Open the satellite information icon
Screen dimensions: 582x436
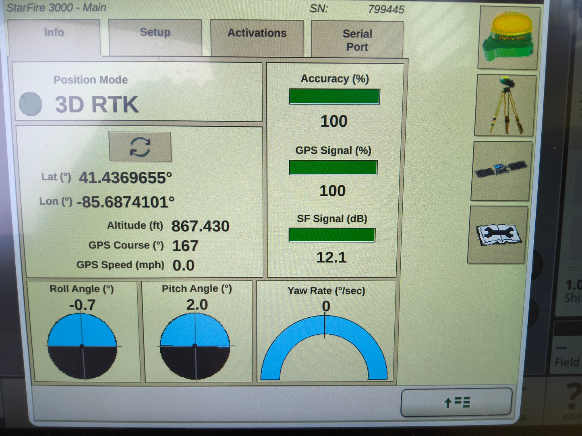point(501,171)
